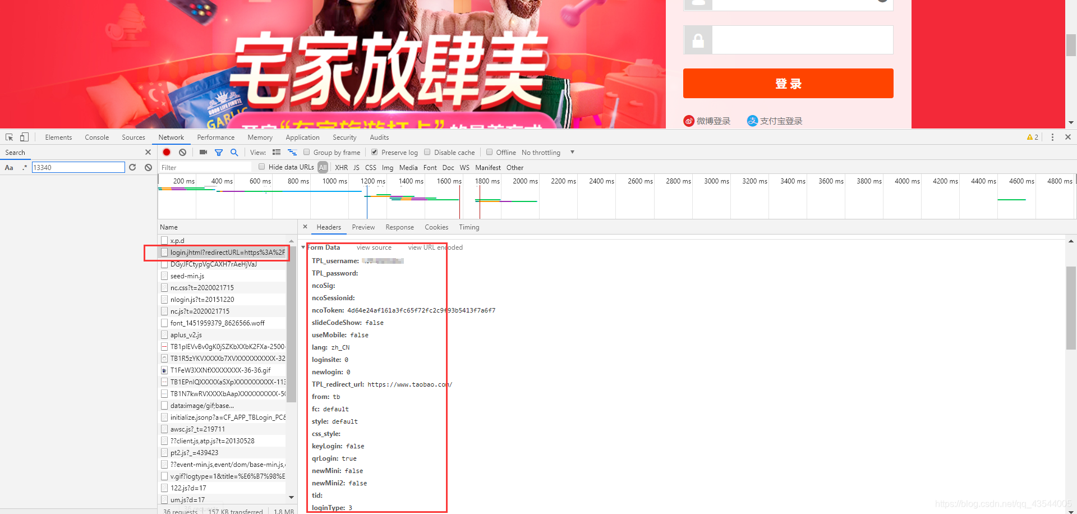The image size is (1077, 514).
Task: Tick the seed-min.js row file icon
Action: click(164, 276)
